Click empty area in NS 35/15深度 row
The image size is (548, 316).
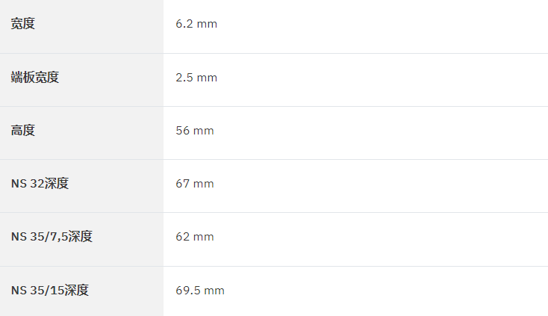pos(384,291)
